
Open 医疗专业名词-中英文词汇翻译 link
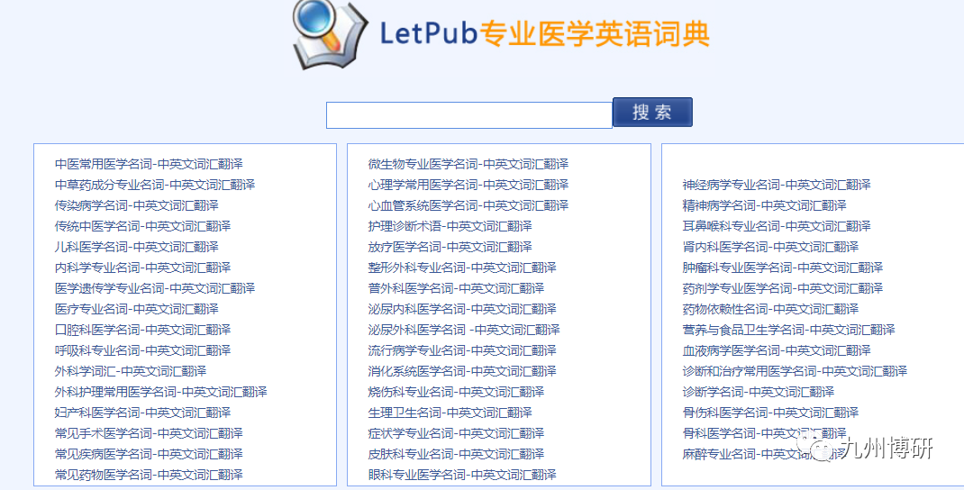click(x=136, y=309)
